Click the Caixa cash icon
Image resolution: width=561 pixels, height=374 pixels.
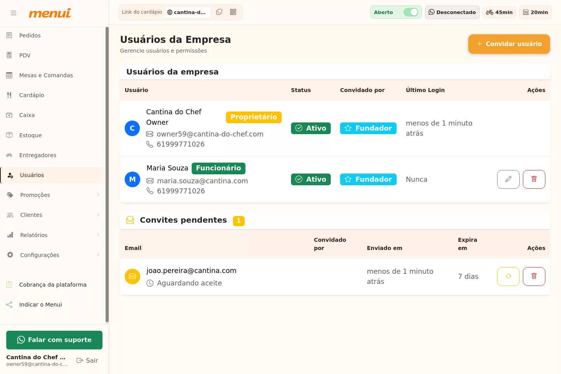coord(9,115)
